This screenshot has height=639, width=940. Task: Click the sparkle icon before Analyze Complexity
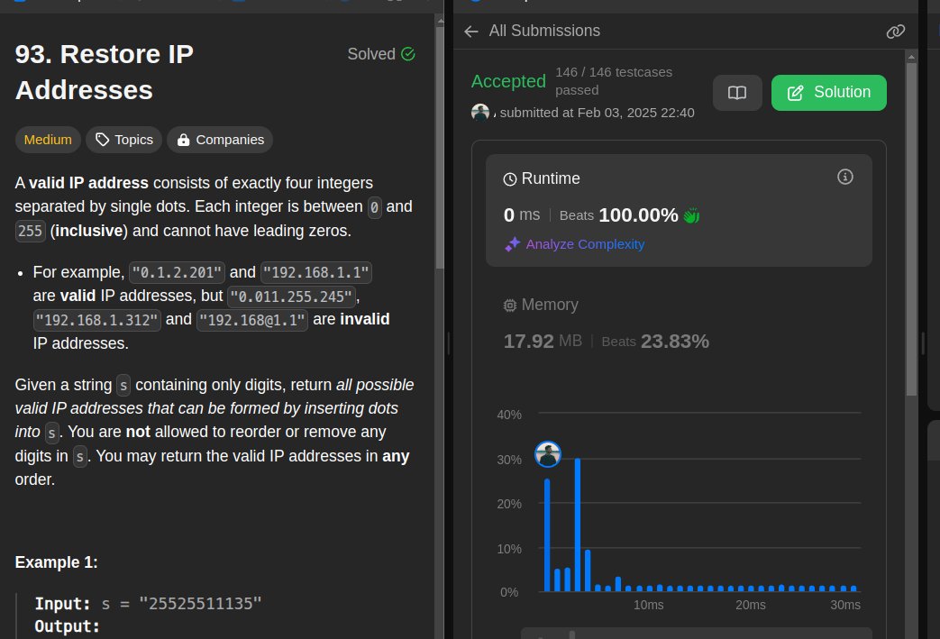click(512, 244)
